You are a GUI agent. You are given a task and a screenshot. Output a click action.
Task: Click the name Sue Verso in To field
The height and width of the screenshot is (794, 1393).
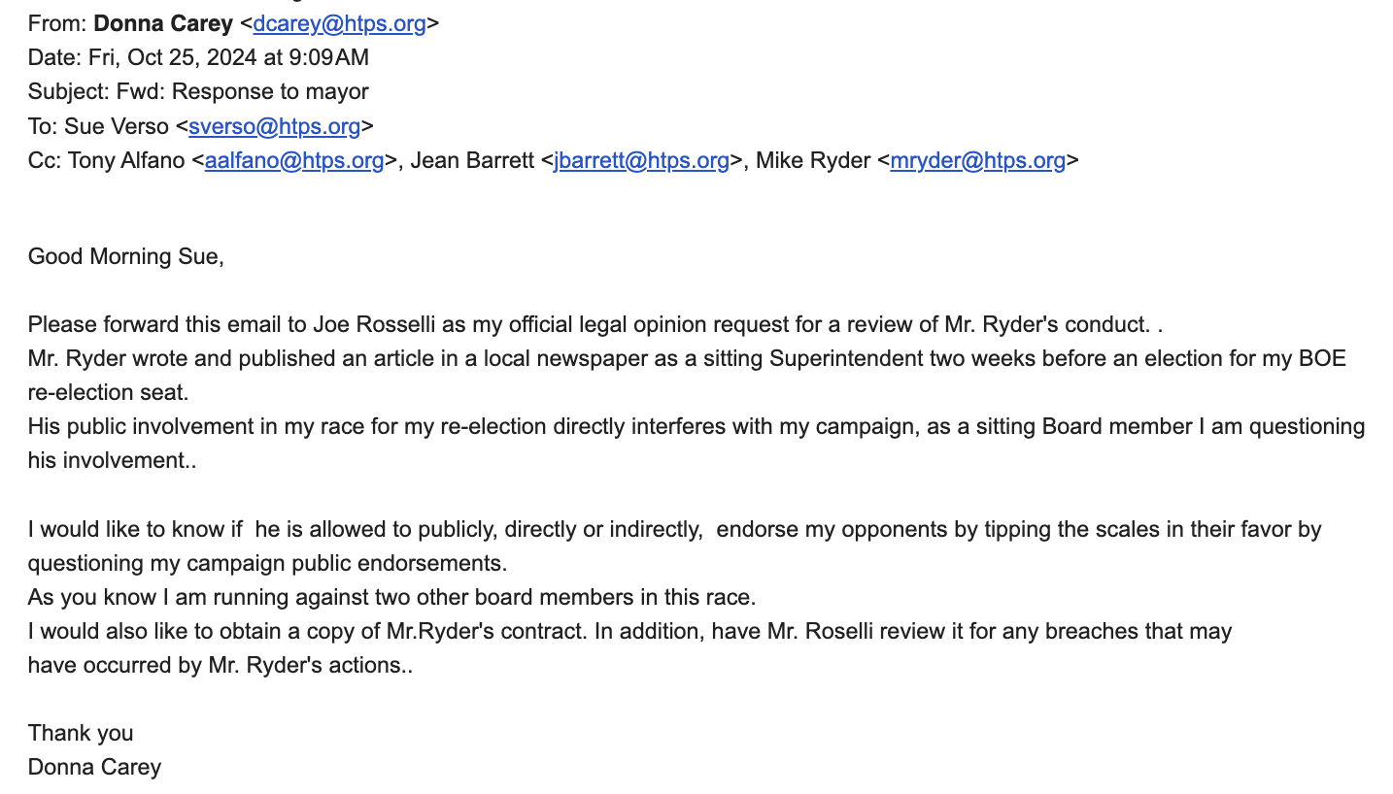(117, 126)
